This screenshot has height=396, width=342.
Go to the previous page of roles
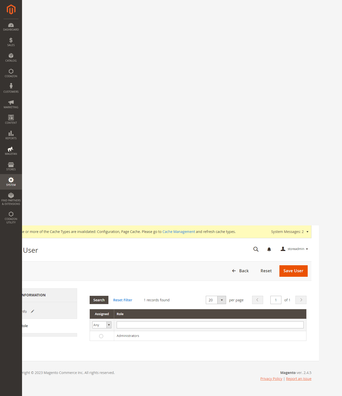point(257,300)
